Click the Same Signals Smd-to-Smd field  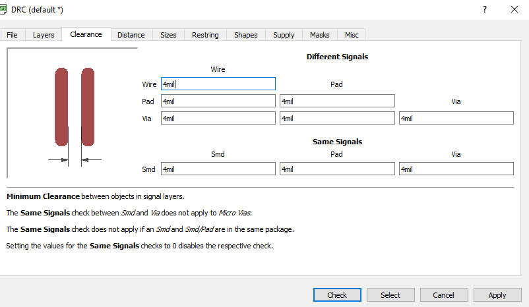tap(218, 169)
